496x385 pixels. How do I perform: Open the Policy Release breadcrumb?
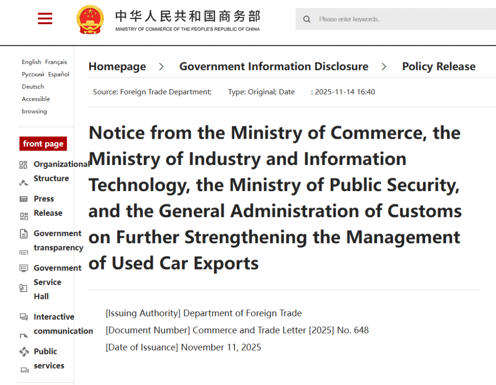[439, 67]
